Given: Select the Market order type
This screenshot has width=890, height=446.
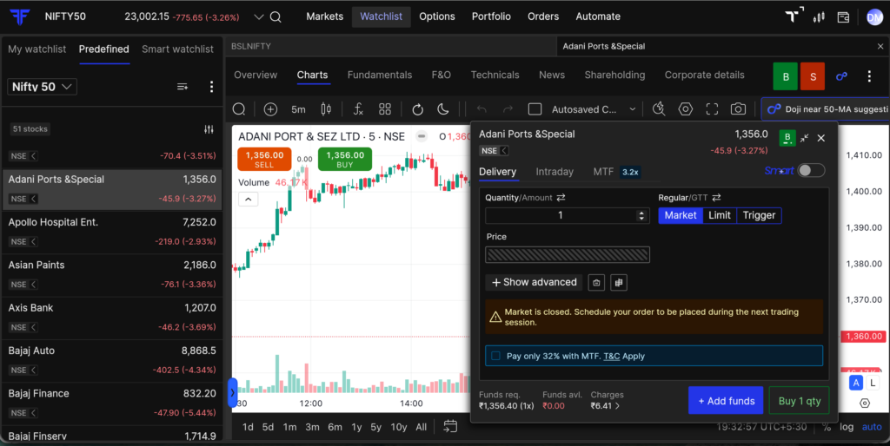Looking at the screenshot, I should 680,215.
